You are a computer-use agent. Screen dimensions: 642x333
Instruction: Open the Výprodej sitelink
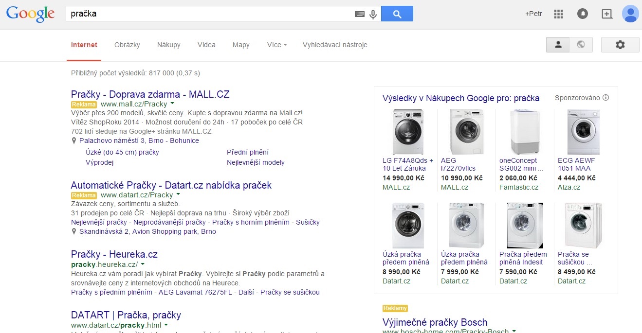click(x=99, y=162)
